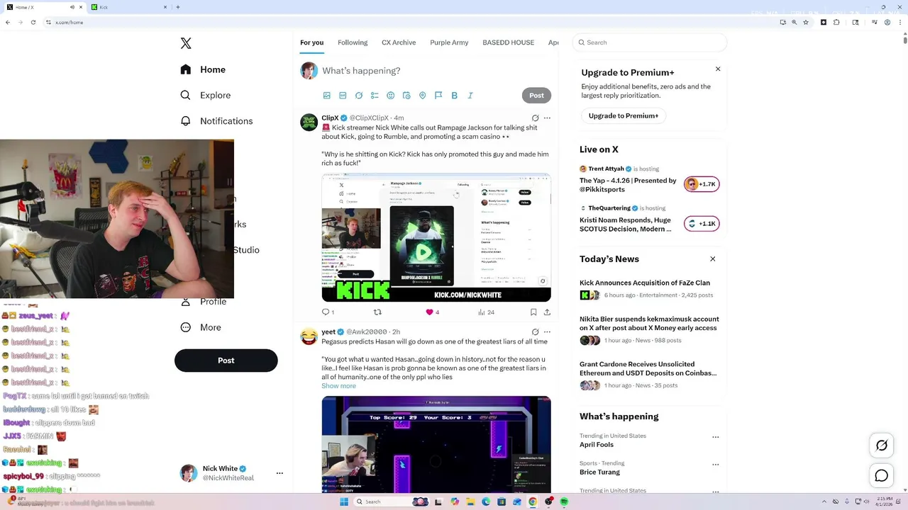
Task: Click Grok icon on yeet post
Action: pos(535,331)
